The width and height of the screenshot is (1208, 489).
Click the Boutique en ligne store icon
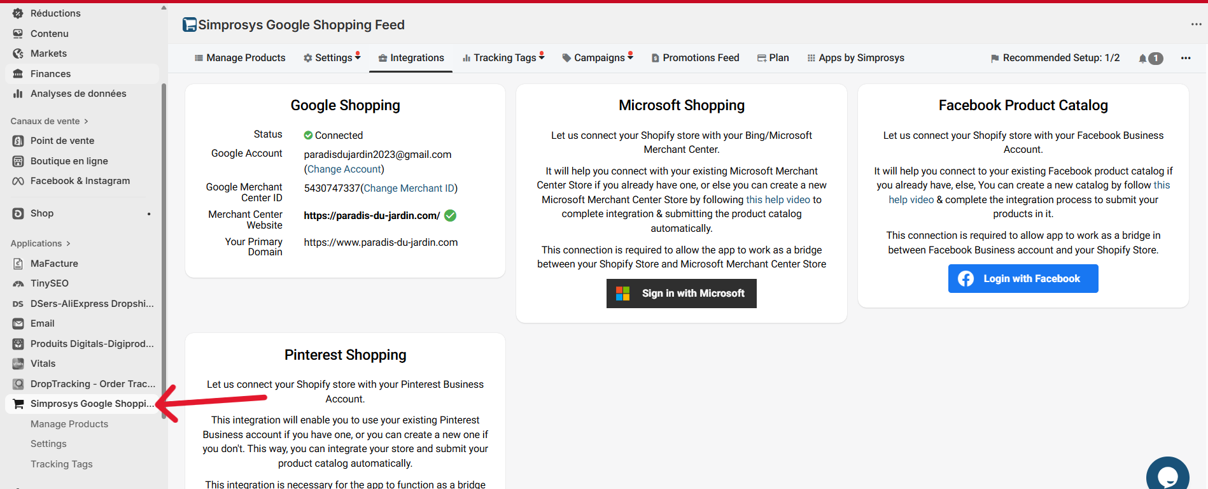18,161
